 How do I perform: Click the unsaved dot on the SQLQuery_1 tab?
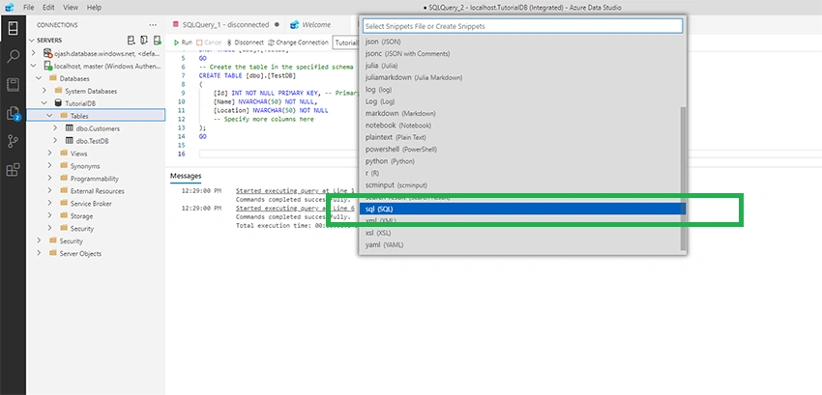277,24
